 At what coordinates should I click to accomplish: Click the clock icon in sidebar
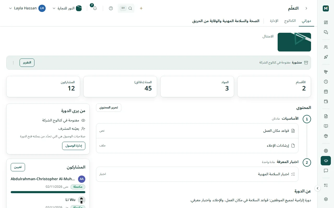tap(326, 82)
